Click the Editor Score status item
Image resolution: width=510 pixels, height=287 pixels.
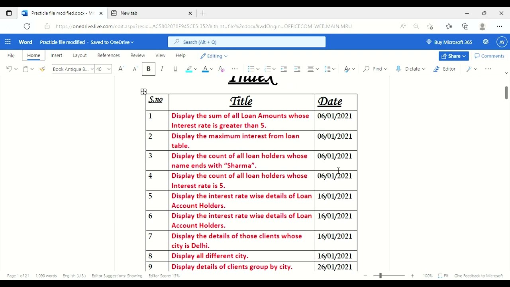click(164, 275)
